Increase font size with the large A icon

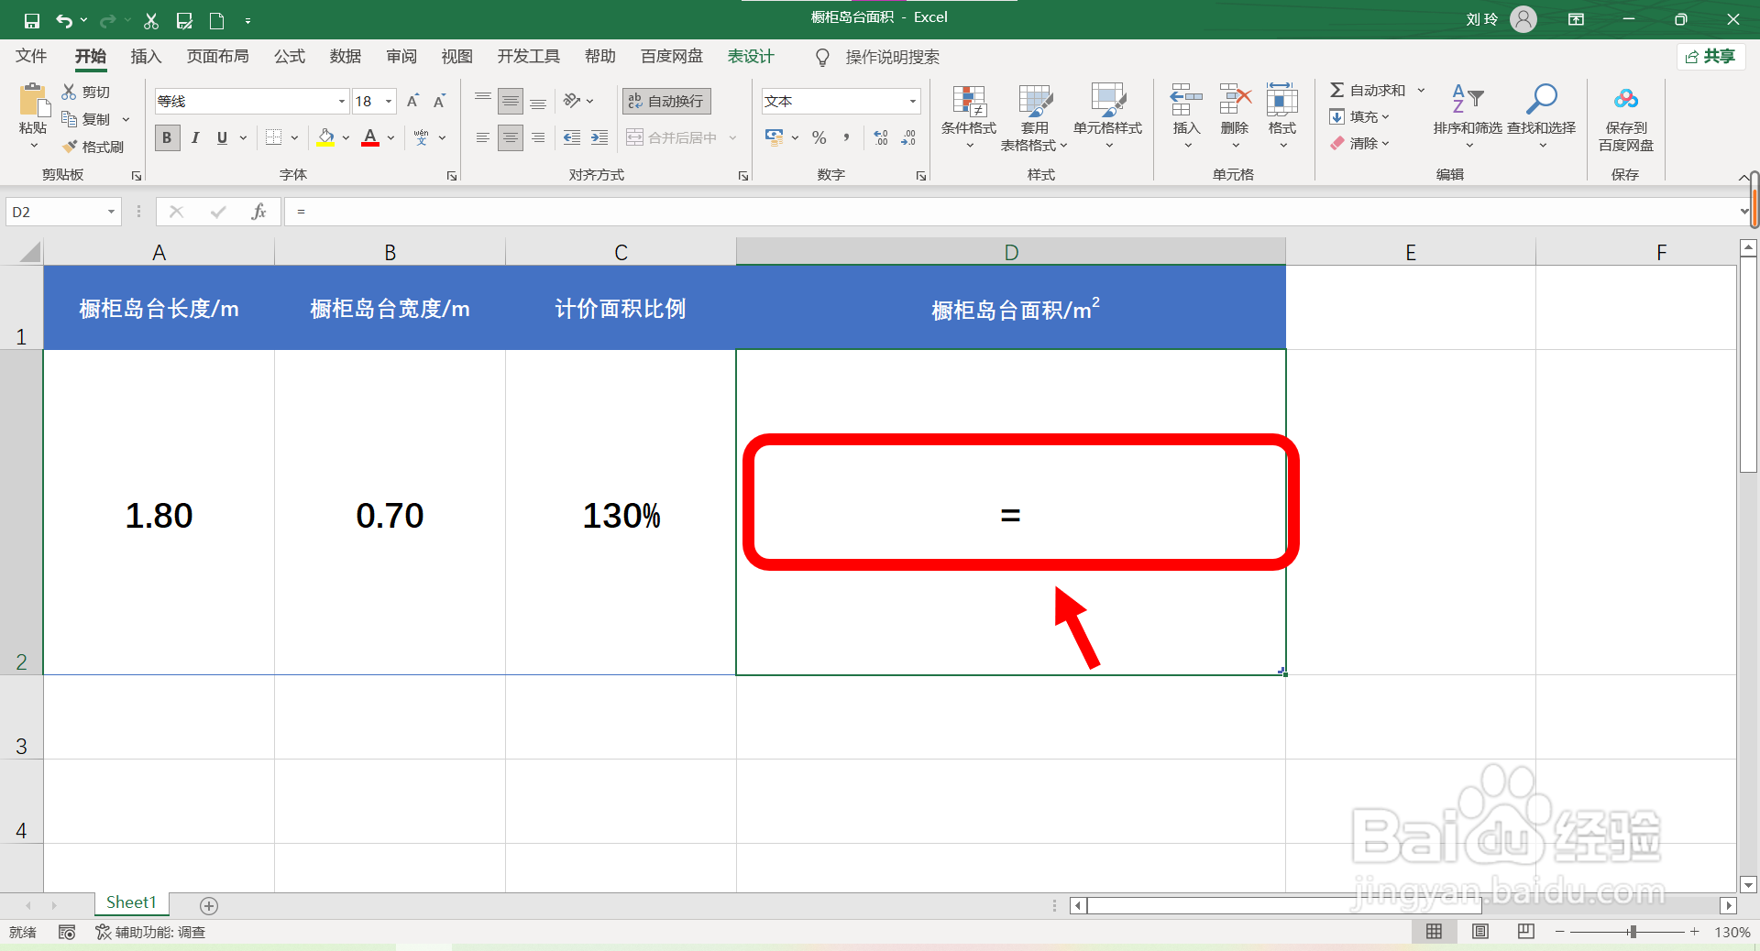412,101
